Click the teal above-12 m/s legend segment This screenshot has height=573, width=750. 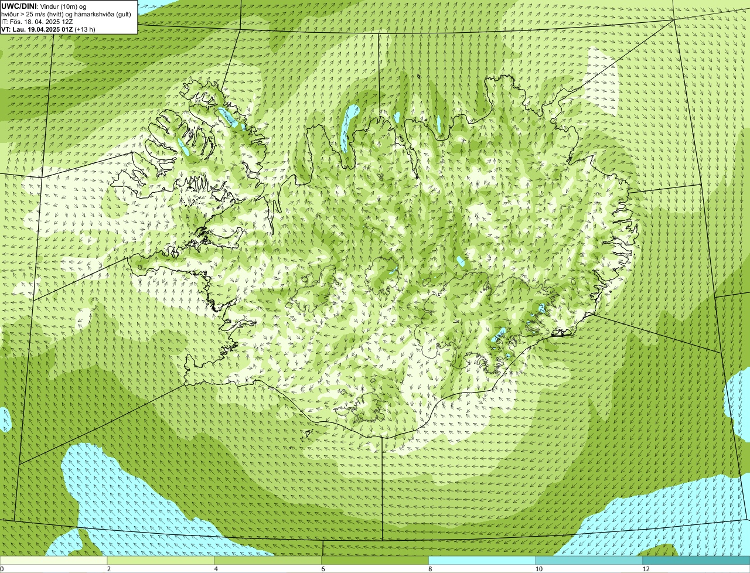pos(696,561)
